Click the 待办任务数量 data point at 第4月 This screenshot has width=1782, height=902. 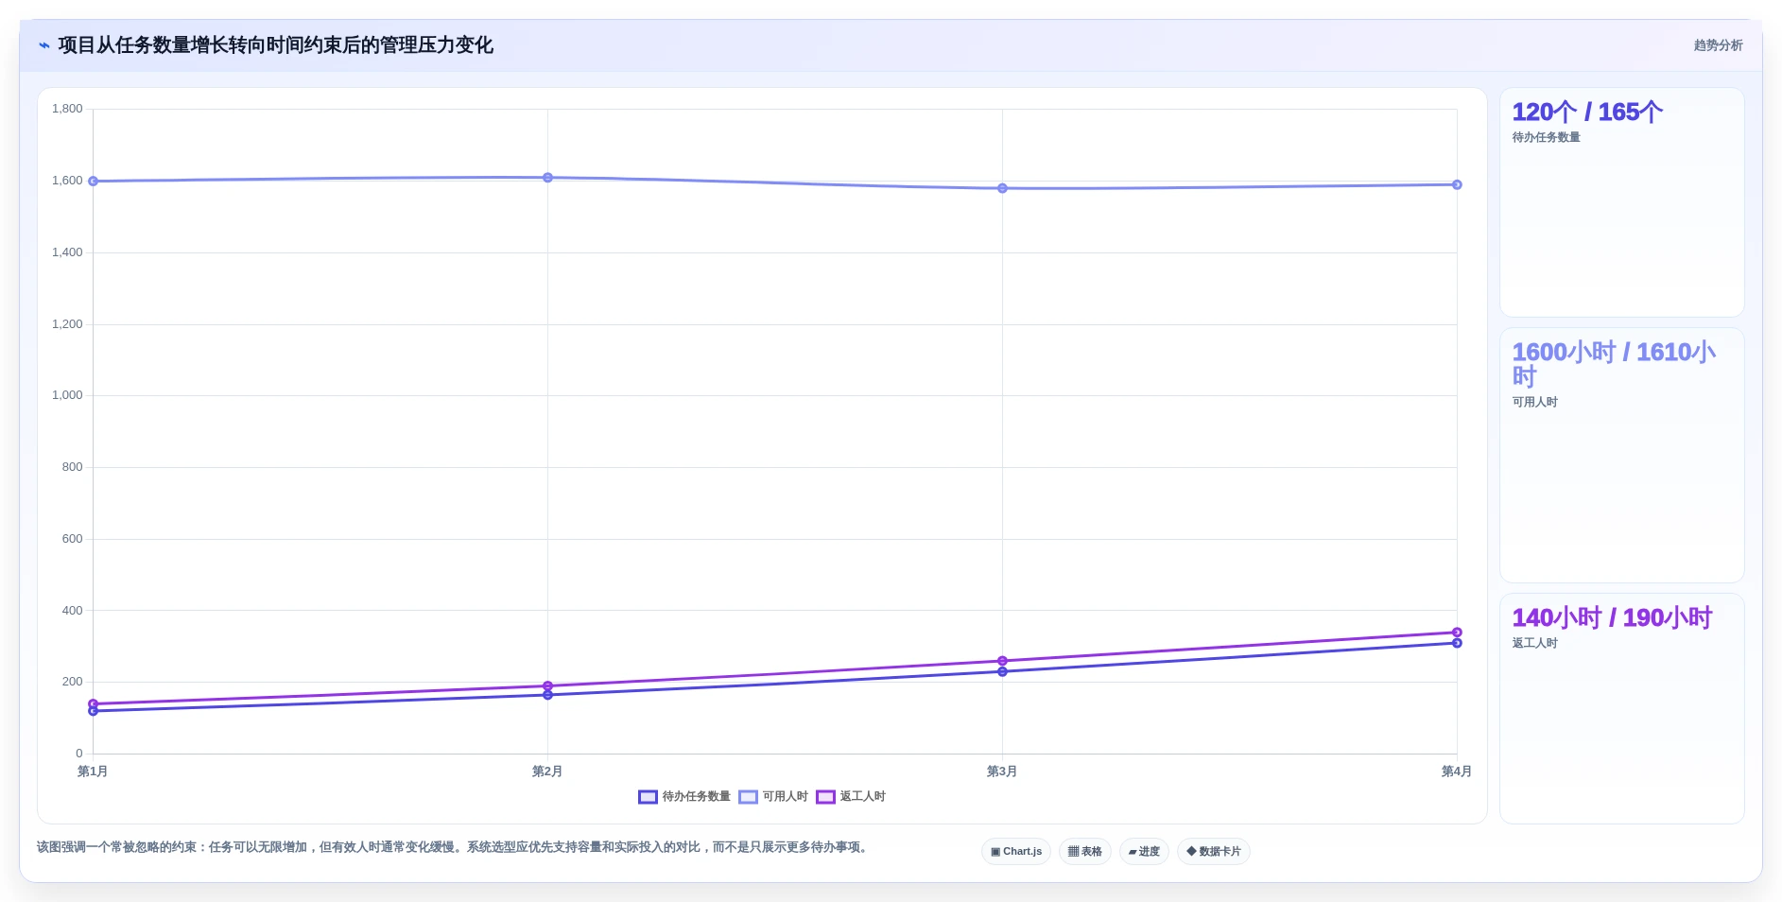click(x=1457, y=643)
